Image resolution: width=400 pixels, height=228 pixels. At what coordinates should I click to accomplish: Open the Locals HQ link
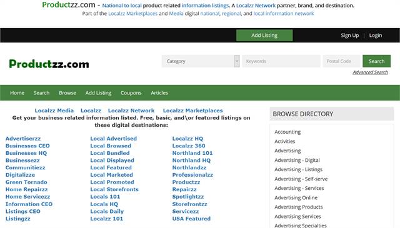(x=104, y=204)
